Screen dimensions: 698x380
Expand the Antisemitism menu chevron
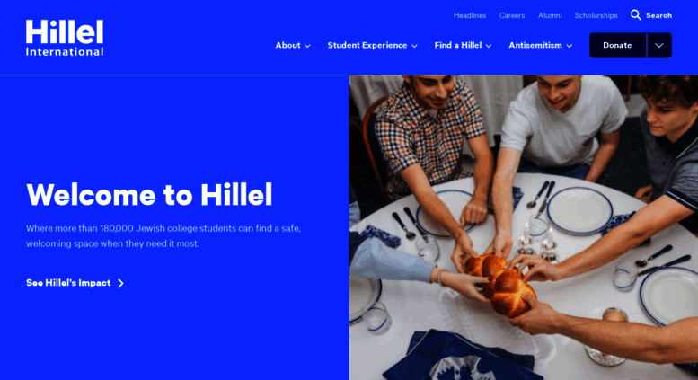coord(570,46)
